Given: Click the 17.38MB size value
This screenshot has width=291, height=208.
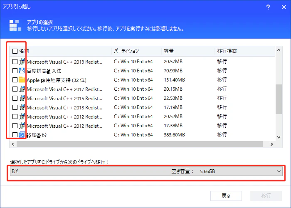Looking at the screenshot, I should (x=173, y=126).
